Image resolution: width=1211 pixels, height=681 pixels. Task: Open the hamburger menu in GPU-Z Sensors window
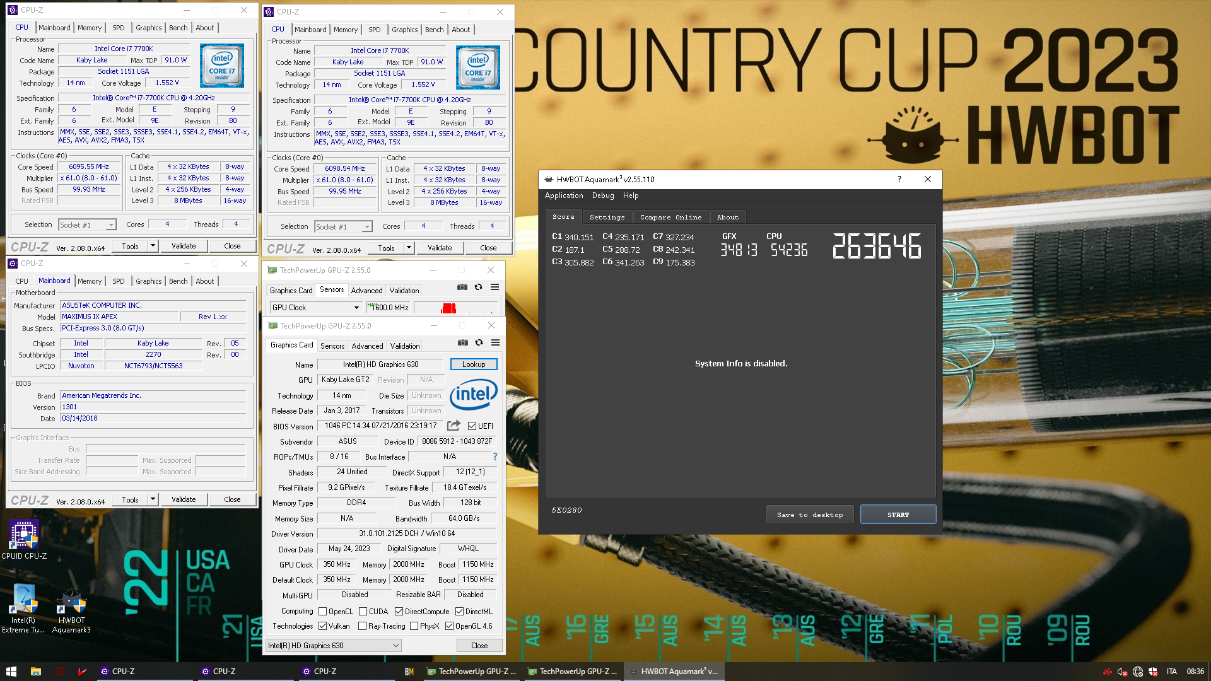[495, 287]
